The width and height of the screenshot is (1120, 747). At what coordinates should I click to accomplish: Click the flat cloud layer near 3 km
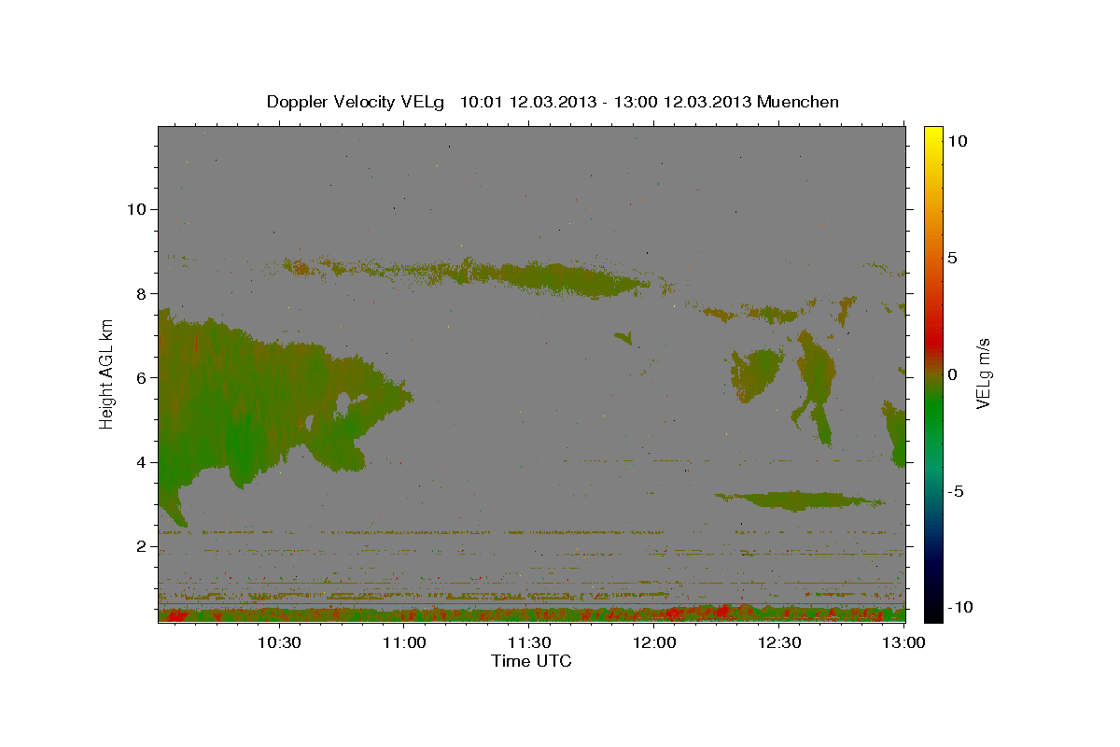(798, 500)
